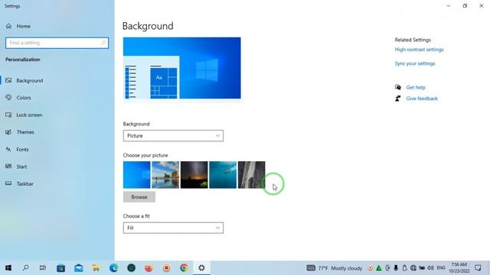
Task: Open High contrast settings link
Action: point(419,50)
